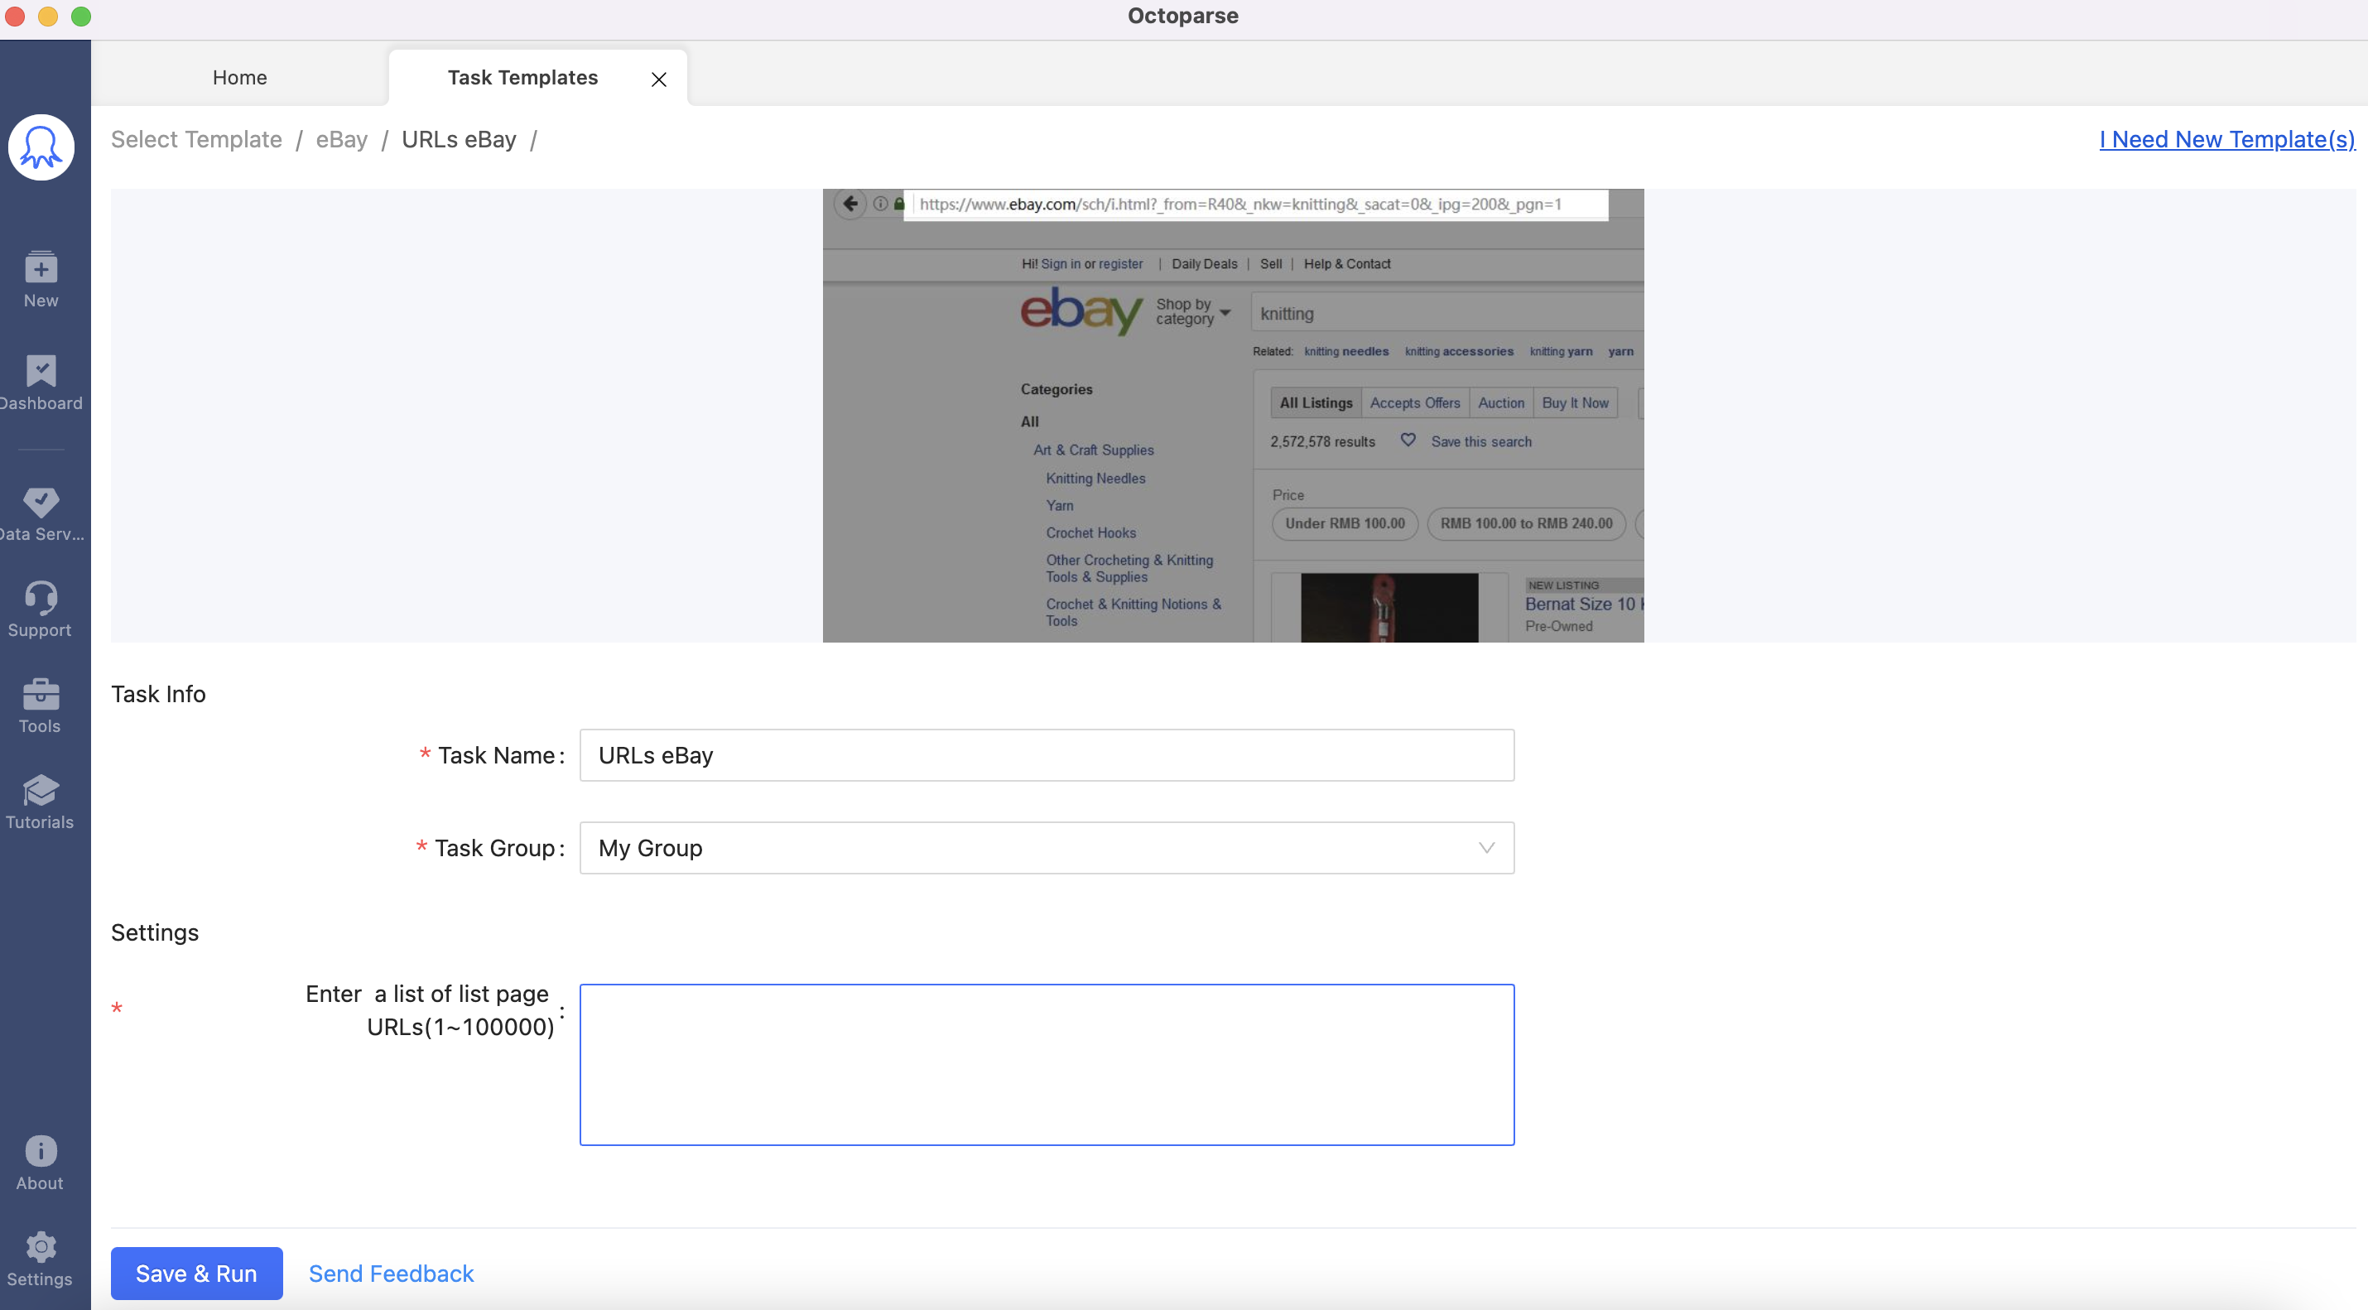Open the Task Group dropdown
The width and height of the screenshot is (2368, 1310).
(x=1046, y=848)
